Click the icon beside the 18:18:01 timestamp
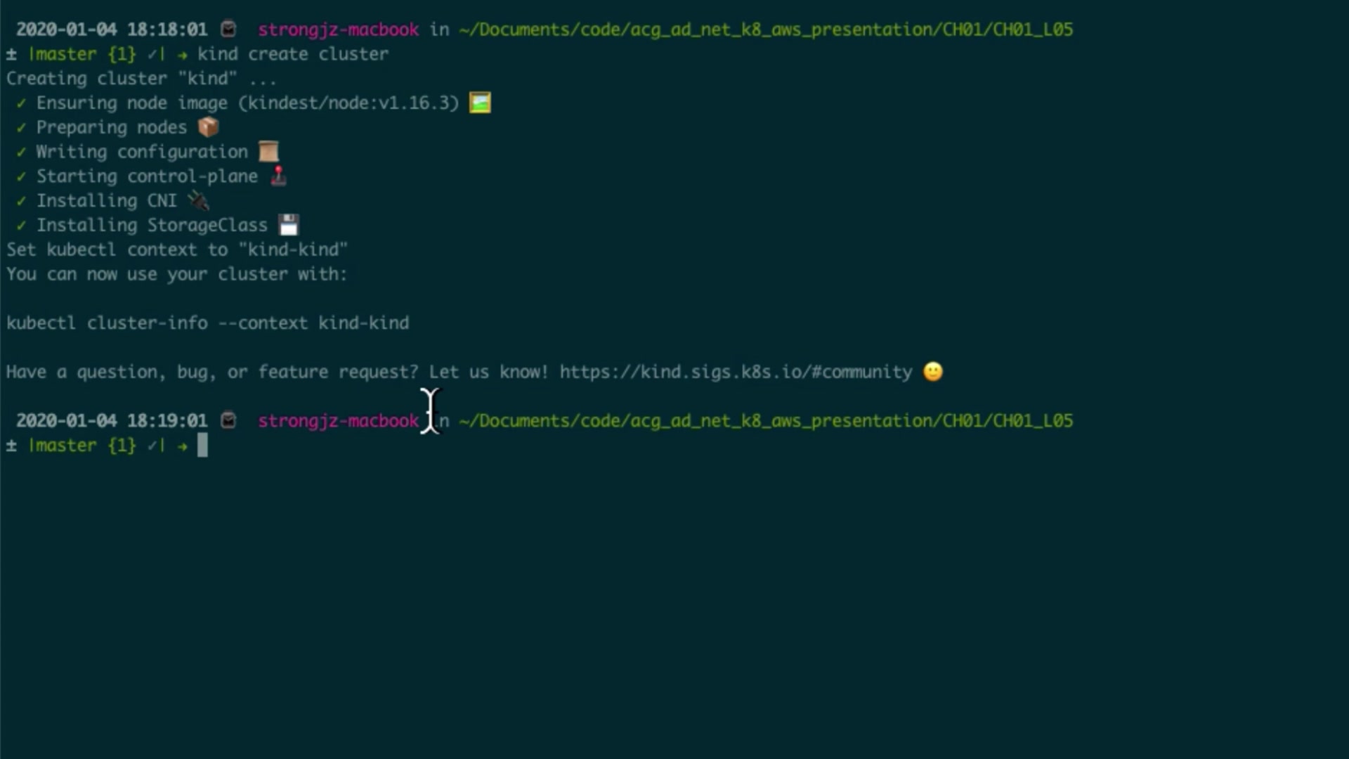 pos(228,30)
